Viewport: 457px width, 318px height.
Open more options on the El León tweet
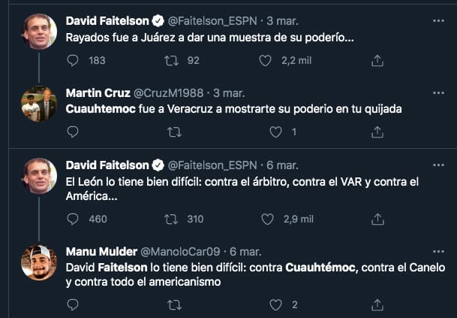(439, 165)
